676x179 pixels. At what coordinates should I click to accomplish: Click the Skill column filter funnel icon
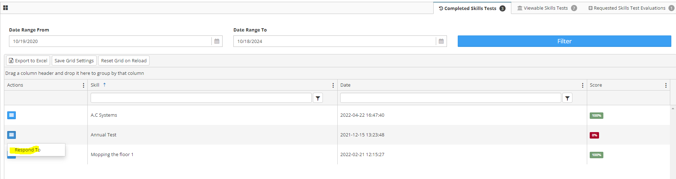coord(318,98)
